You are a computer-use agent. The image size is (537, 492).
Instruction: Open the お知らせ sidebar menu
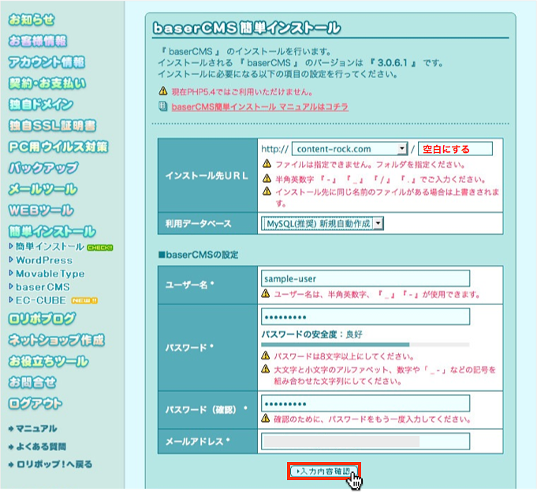click(x=32, y=20)
